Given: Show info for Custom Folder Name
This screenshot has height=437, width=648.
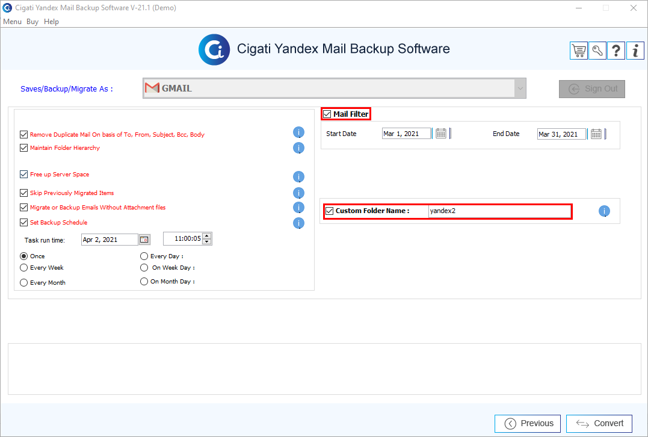Looking at the screenshot, I should click(604, 211).
